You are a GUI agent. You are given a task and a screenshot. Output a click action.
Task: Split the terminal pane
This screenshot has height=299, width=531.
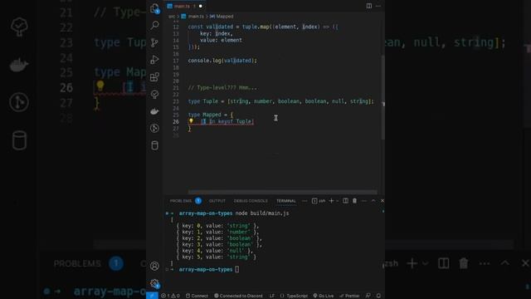click(345, 201)
